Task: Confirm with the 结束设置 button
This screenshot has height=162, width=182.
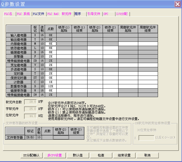Action: point(124,155)
